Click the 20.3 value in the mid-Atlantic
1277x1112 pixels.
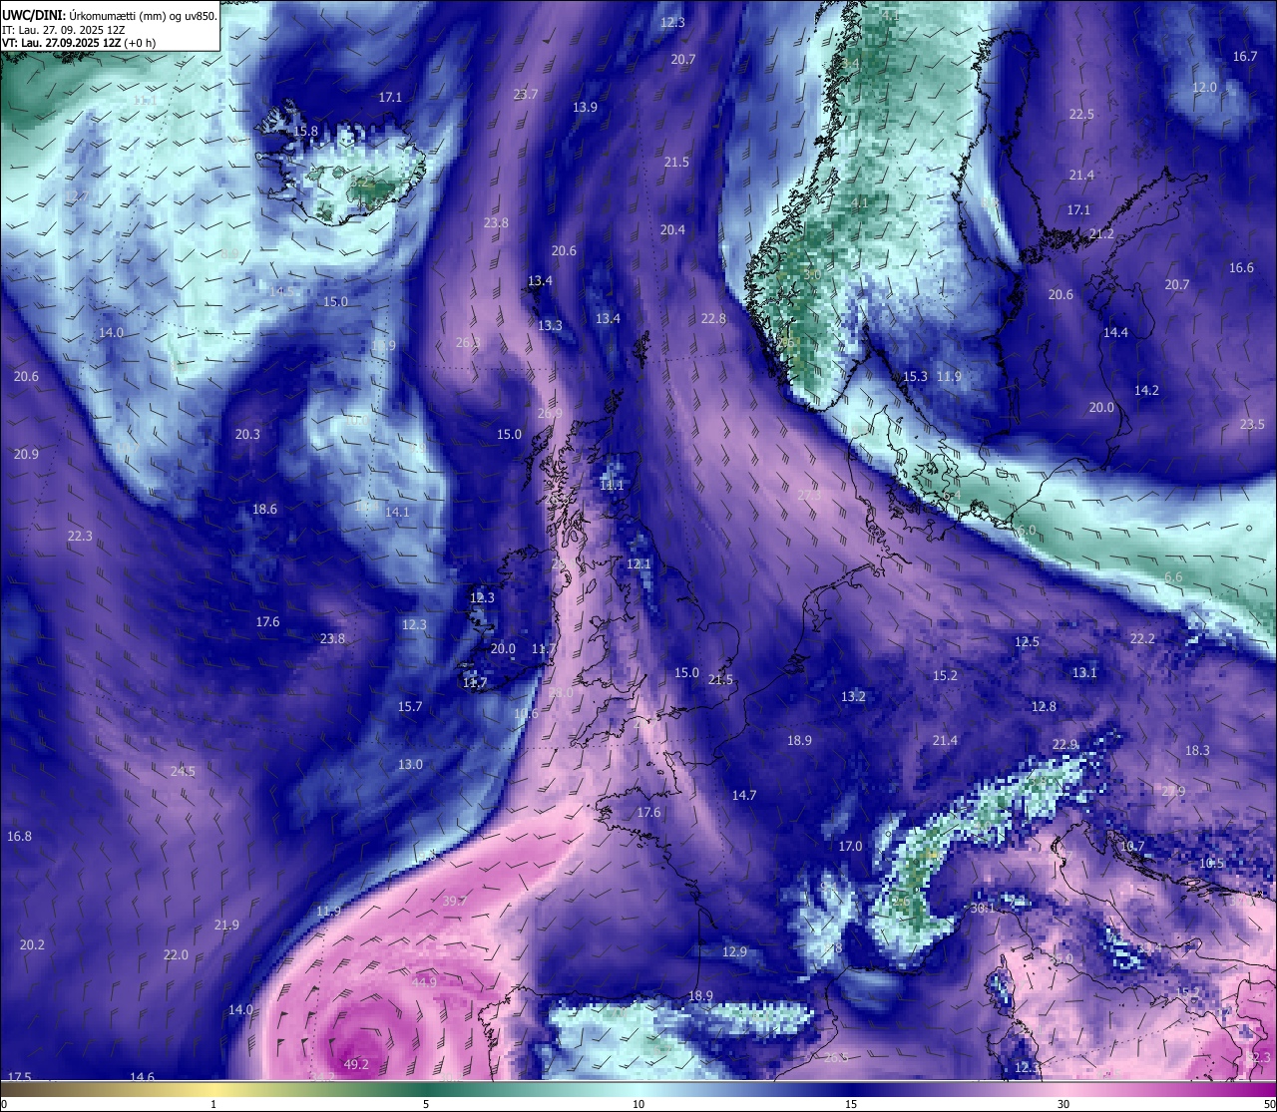pyautogui.click(x=247, y=435)
